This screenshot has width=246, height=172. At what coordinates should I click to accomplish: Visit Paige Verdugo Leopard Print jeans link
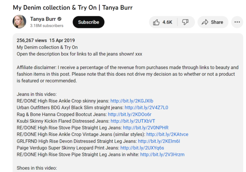142,148
